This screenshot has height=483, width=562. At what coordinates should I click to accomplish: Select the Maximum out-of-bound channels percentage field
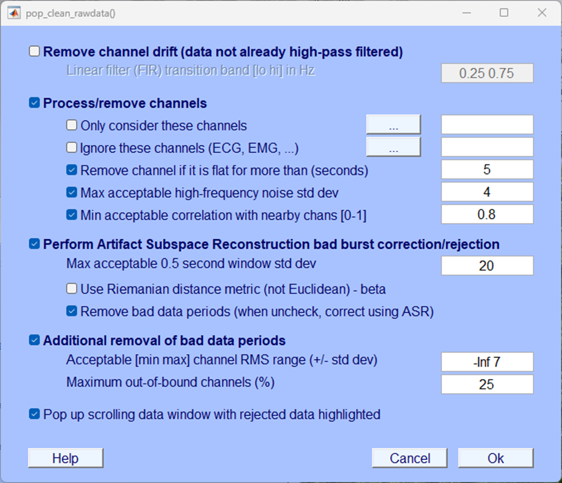coord(487,384)
